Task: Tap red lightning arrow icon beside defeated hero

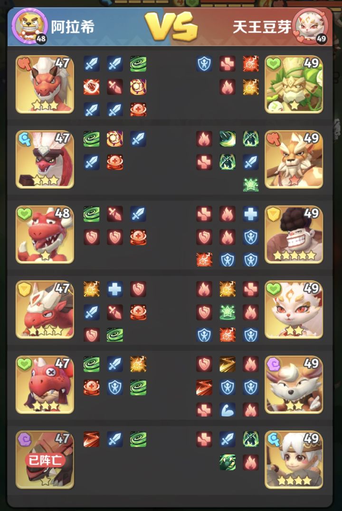Action: (x=92, y=439)
